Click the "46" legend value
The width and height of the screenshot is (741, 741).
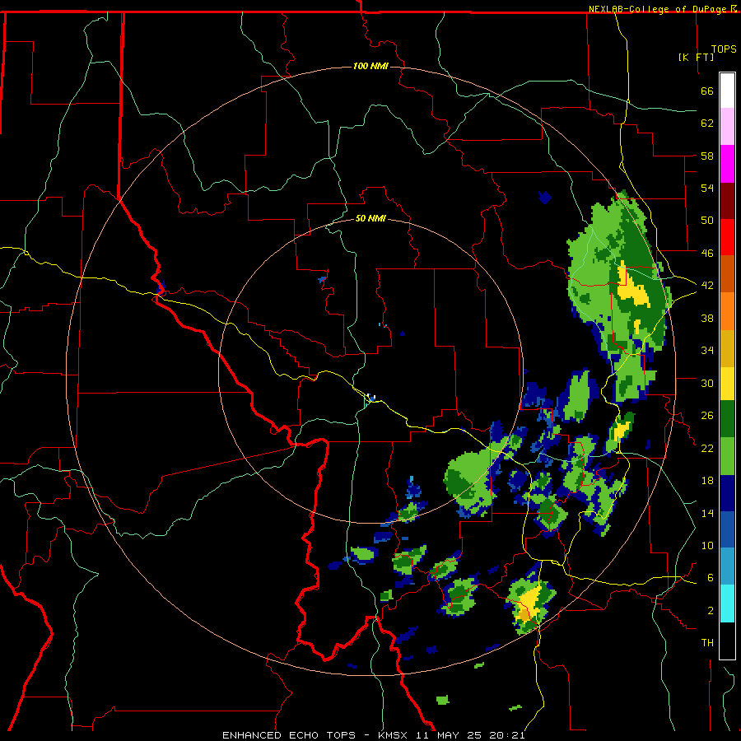point(707,254)
